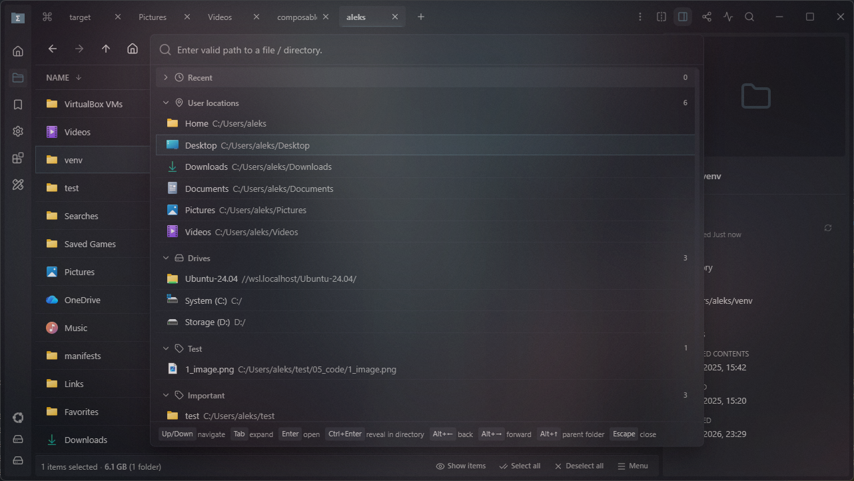The width and height of the screenshot is (854, 481).
Task: Open the Downloads location in popup
Action: [425, 167]
